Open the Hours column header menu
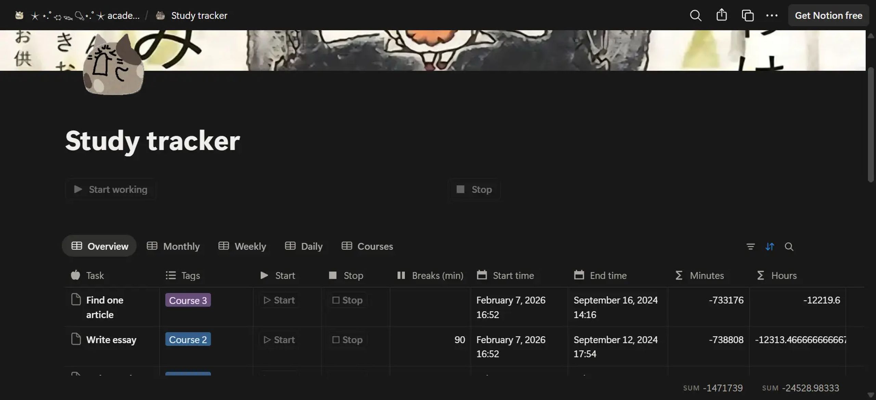876x400 pixels. click(x=798, y=275)
